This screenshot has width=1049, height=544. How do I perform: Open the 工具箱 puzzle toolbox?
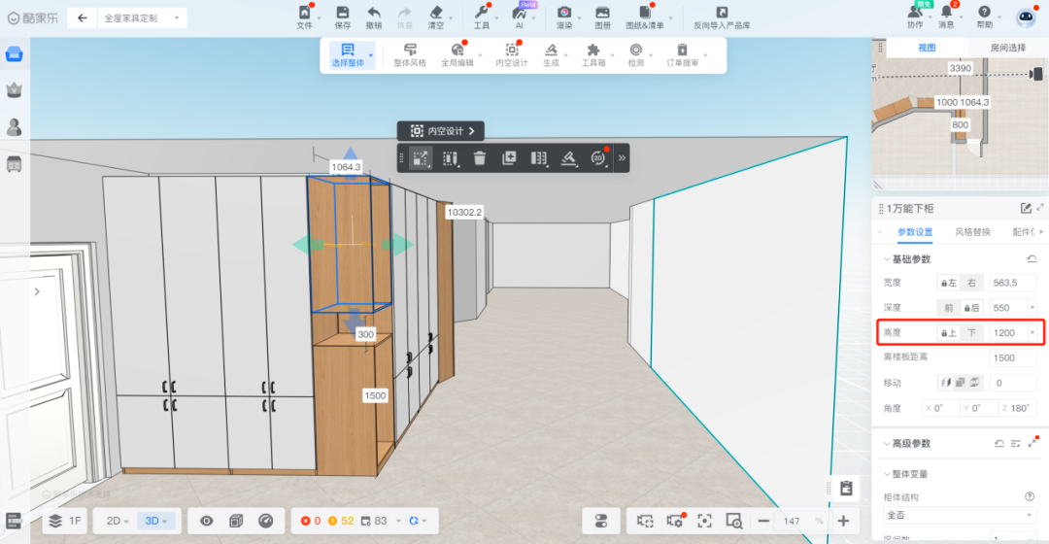(593, 54)
